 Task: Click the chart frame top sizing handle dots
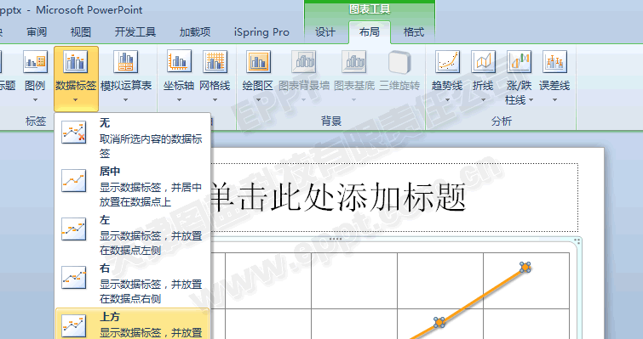pyautogui.click(x=336, y=239)
